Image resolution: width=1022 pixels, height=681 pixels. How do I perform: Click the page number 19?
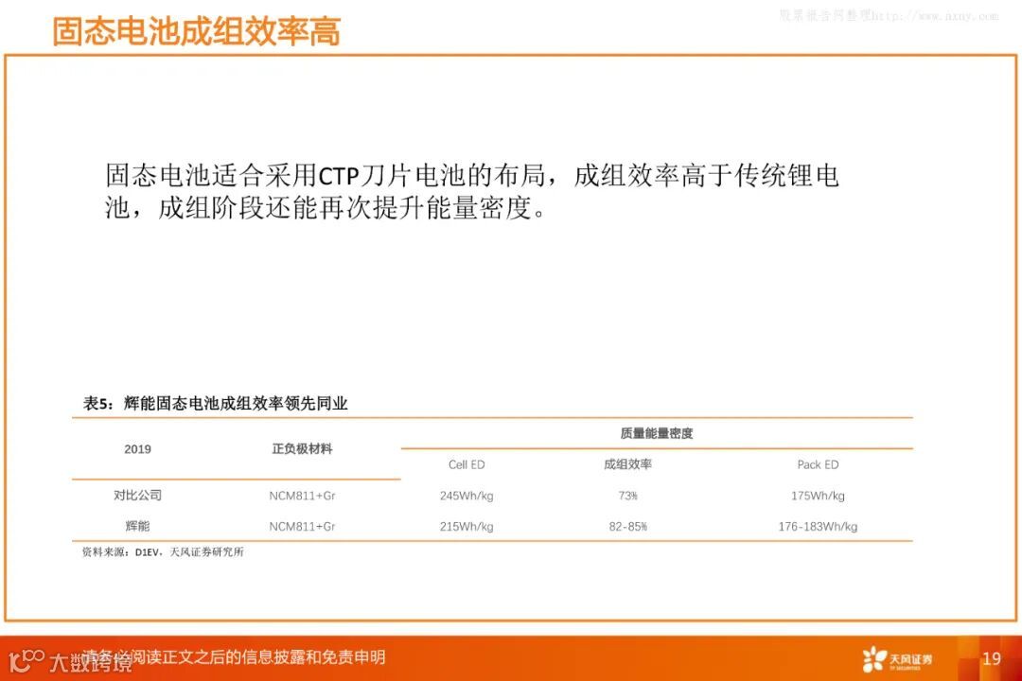[992, 659]
